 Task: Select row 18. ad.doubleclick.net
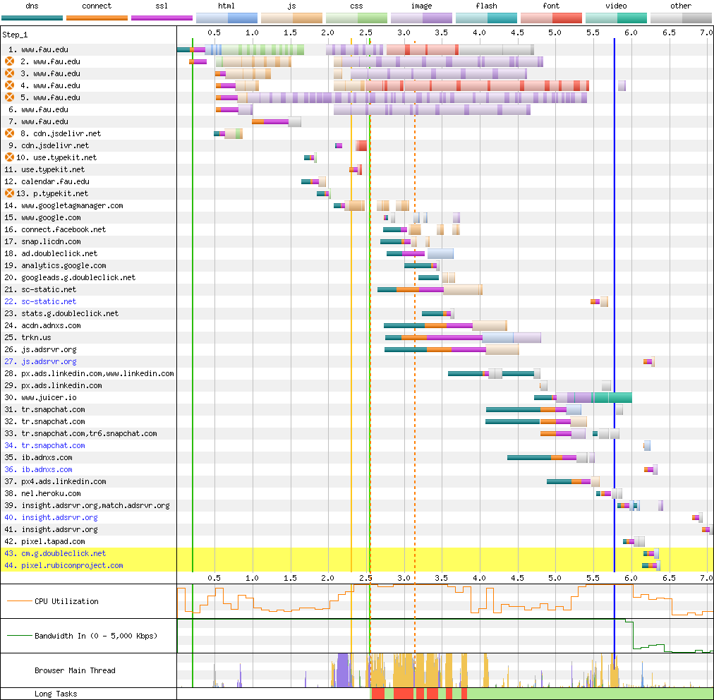coord(51,253)
